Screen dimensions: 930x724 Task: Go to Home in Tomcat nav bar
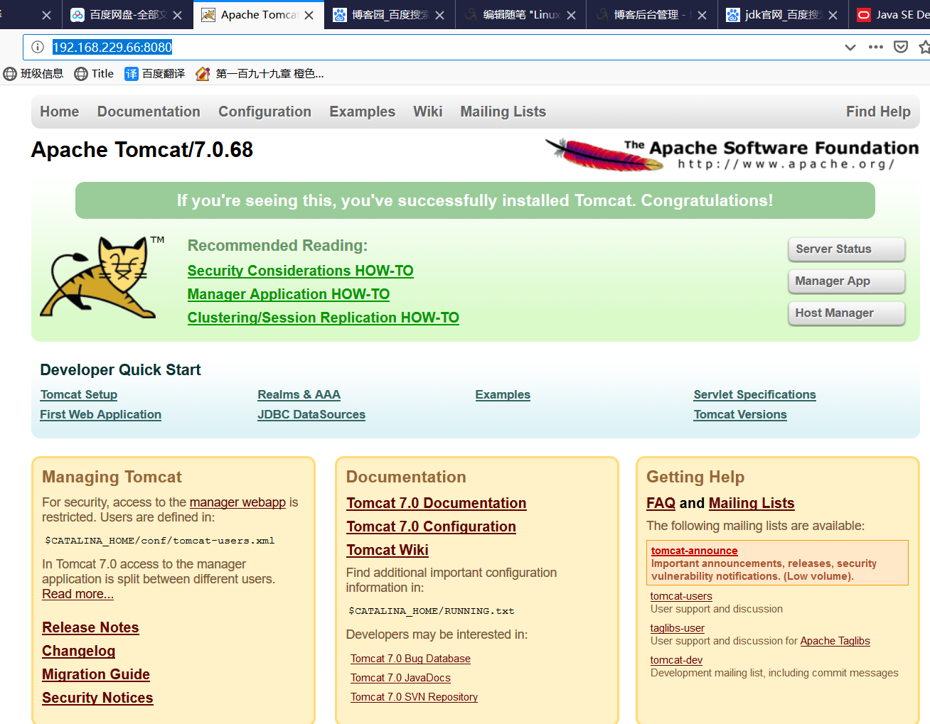[60, 112]
